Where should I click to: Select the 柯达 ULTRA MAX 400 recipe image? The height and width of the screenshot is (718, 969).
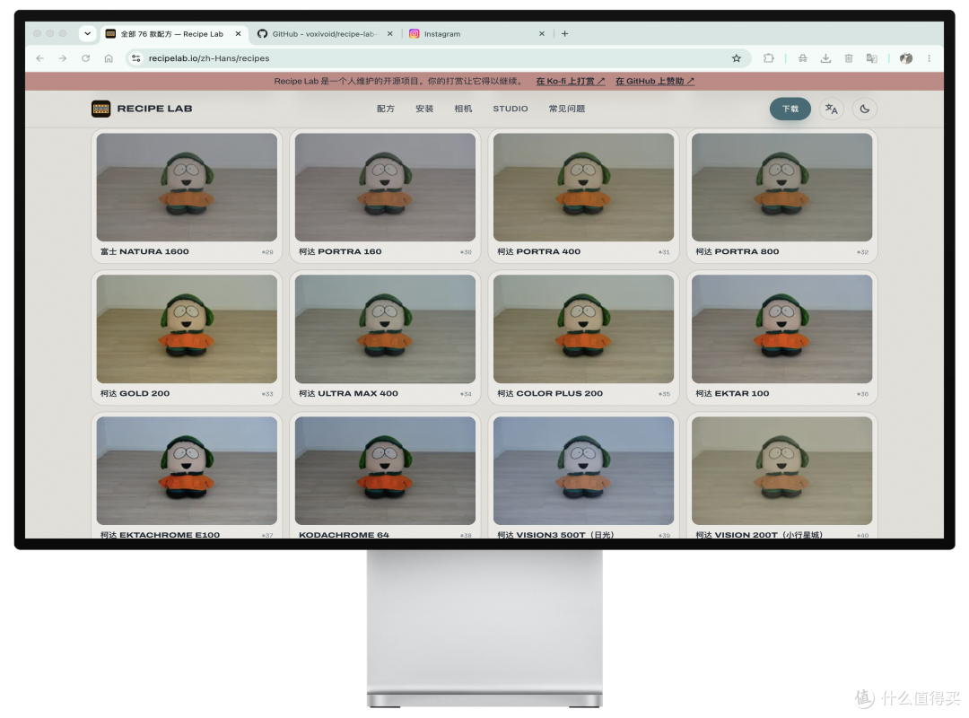[385, 329]
